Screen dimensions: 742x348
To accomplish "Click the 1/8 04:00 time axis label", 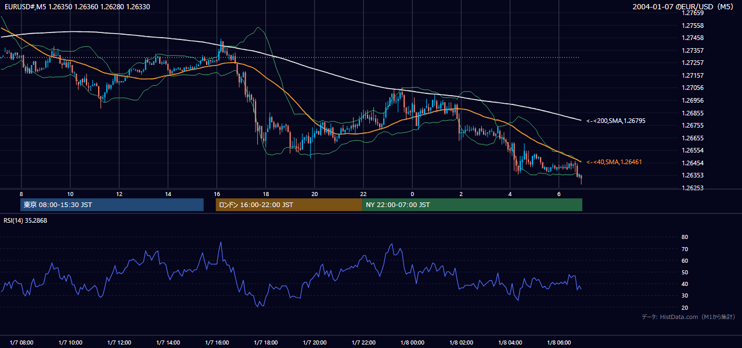I will click(510, 342).
